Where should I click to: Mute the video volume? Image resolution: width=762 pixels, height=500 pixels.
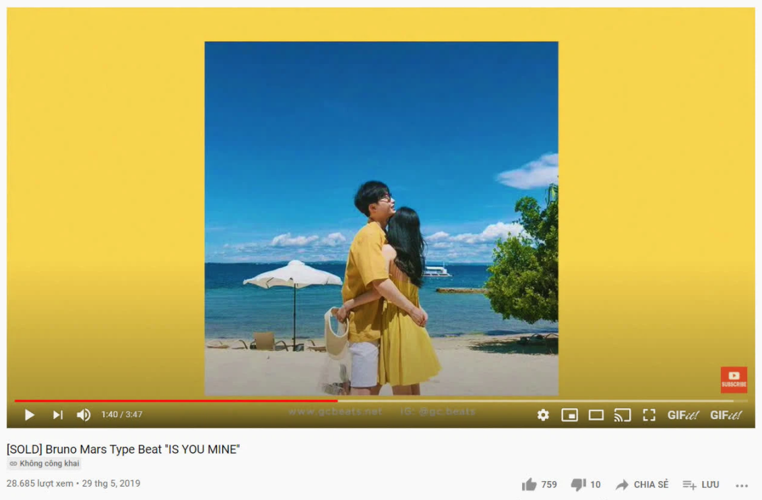click(83, 414)
